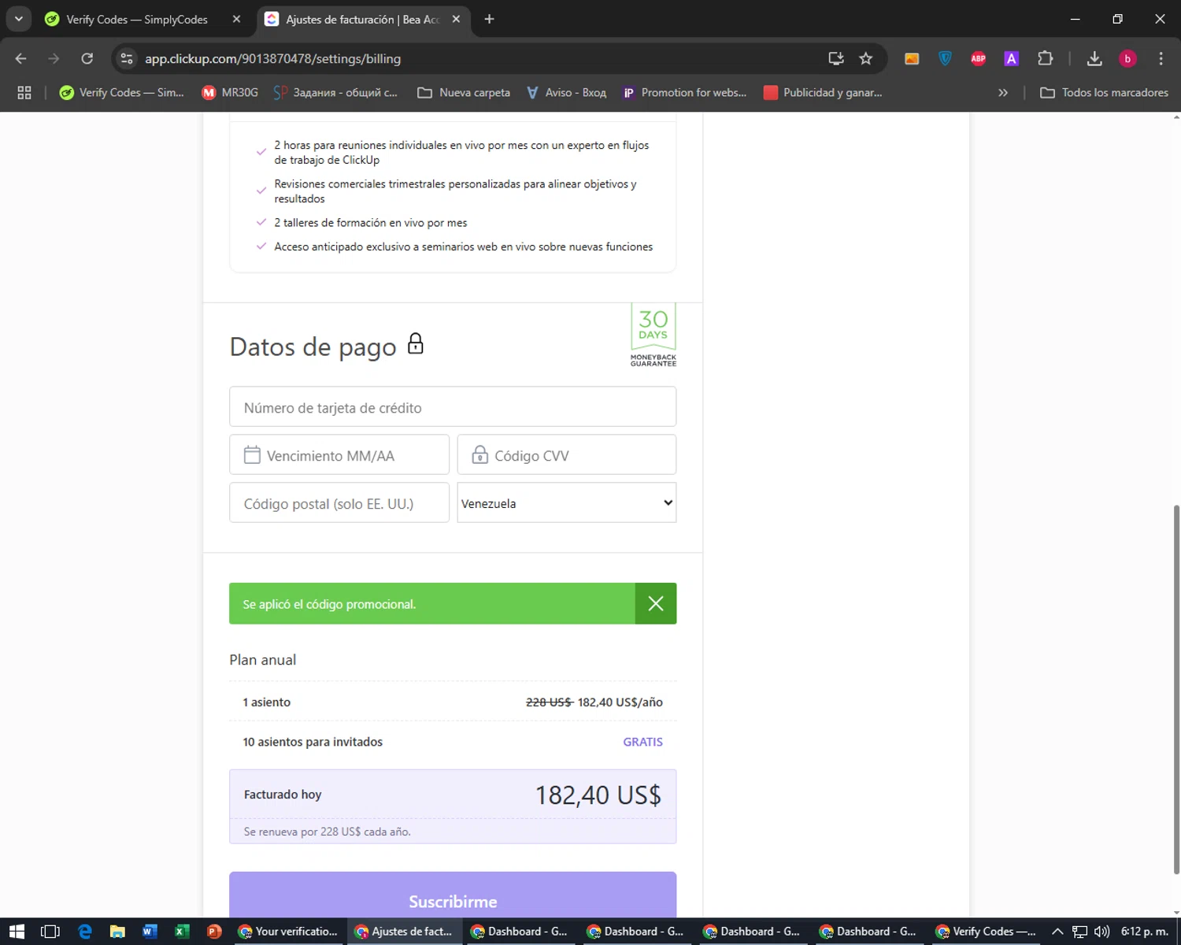Switch to Verify Codes taskbar window
Image resolution: width=1181 pixels, height=945 pixels.
pyautogui.click(x=986, y=932)
